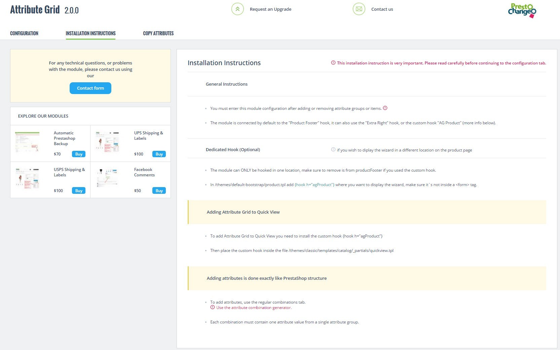This screenshot has width=560, height=350.
Task: Click the Automatic Prestashop Backup title
Action: (65, 138)
